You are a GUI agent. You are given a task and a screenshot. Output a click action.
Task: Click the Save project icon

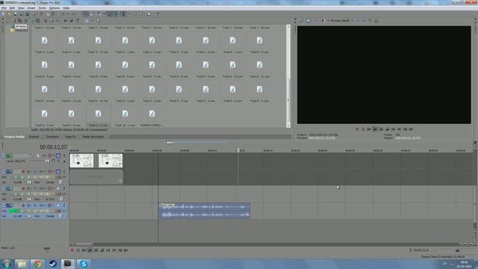15,14
